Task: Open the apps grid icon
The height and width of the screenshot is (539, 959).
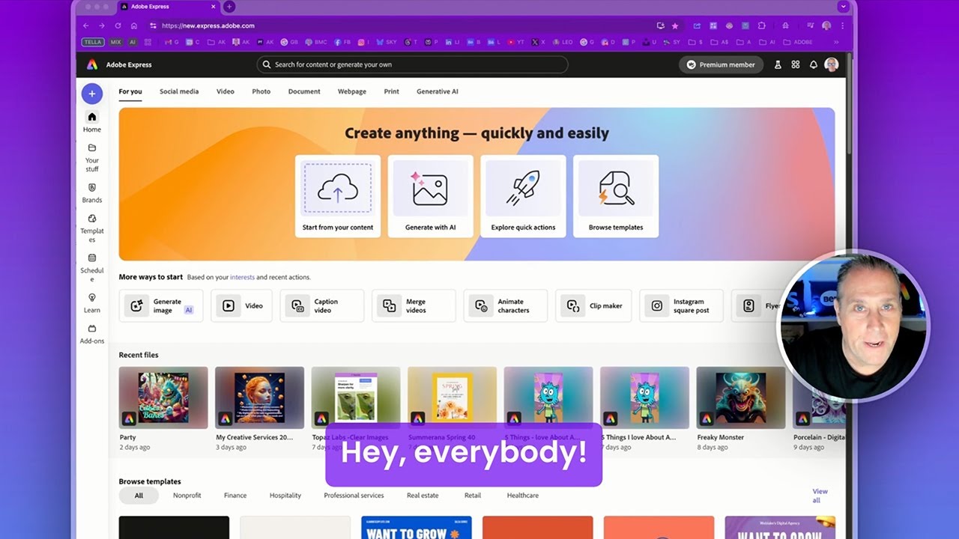Action: (796, 65)
